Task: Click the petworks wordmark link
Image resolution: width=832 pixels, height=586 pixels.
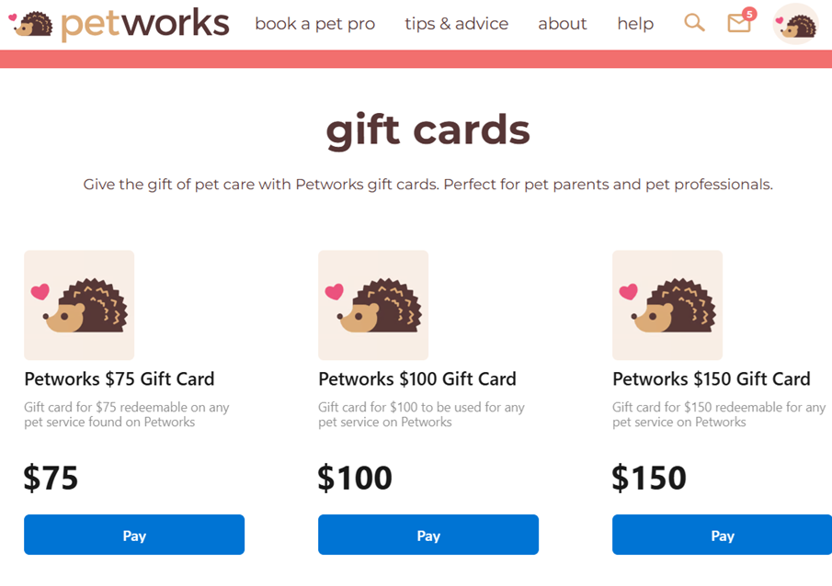Action: [143, 23]
